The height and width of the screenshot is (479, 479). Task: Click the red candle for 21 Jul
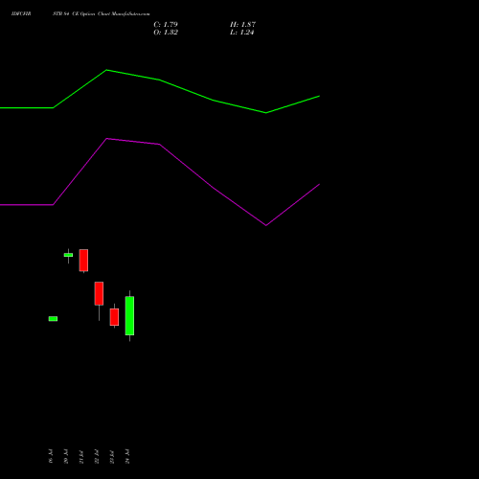tap(83, 261)
